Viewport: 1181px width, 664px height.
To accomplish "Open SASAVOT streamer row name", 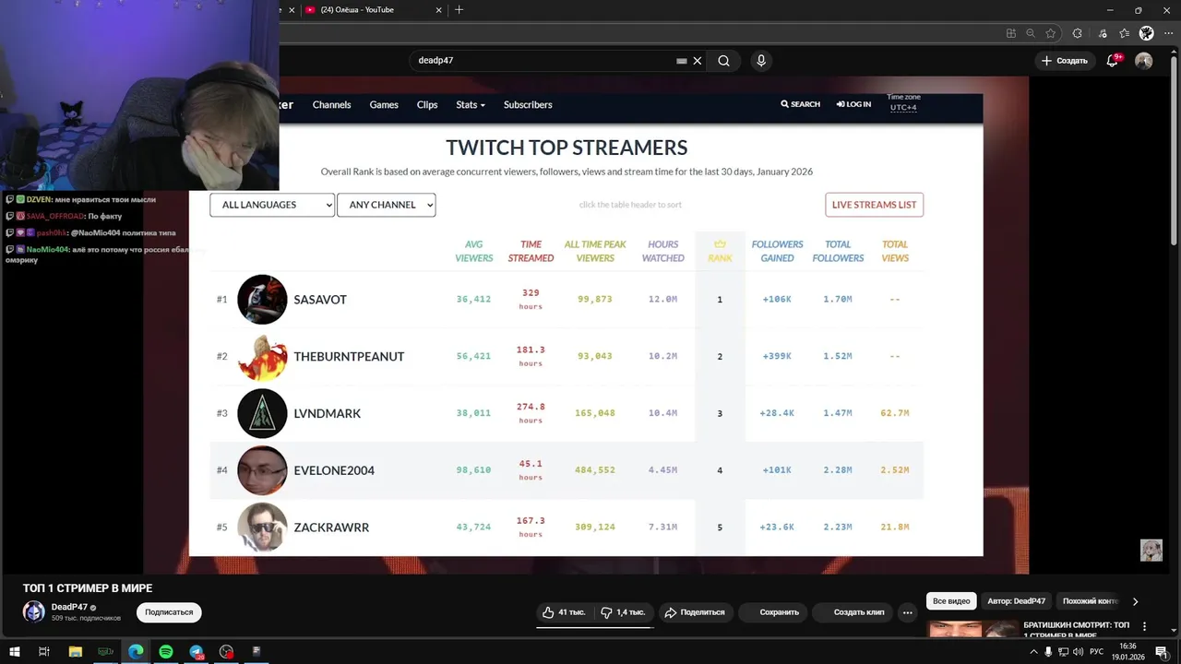I will tap(320, 300).
